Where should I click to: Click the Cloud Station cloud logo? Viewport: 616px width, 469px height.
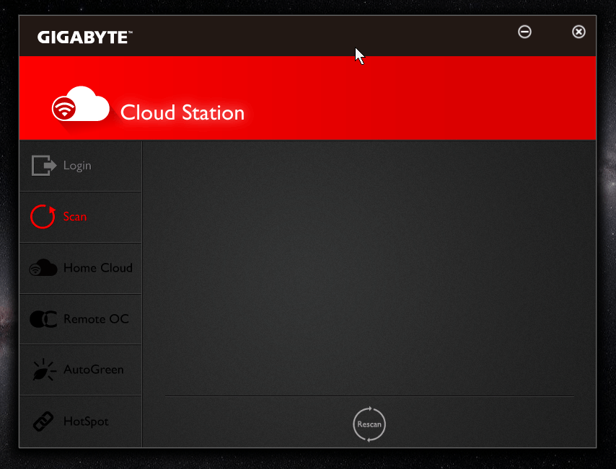point(81,104)
